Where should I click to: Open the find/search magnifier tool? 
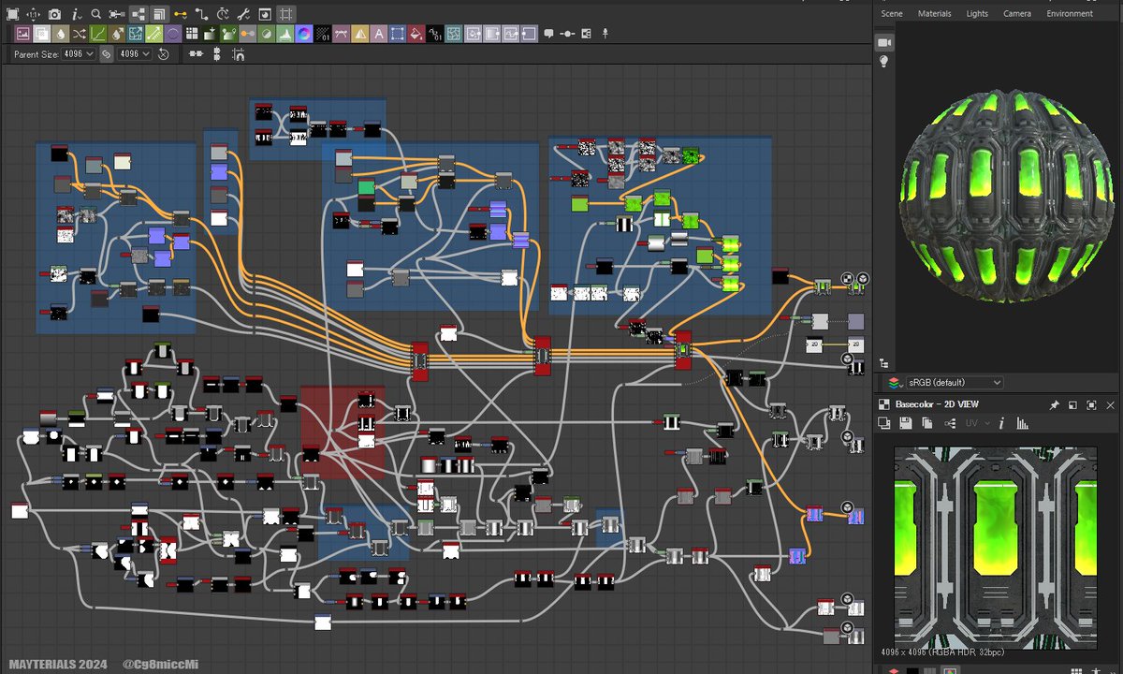pos(95,14)
